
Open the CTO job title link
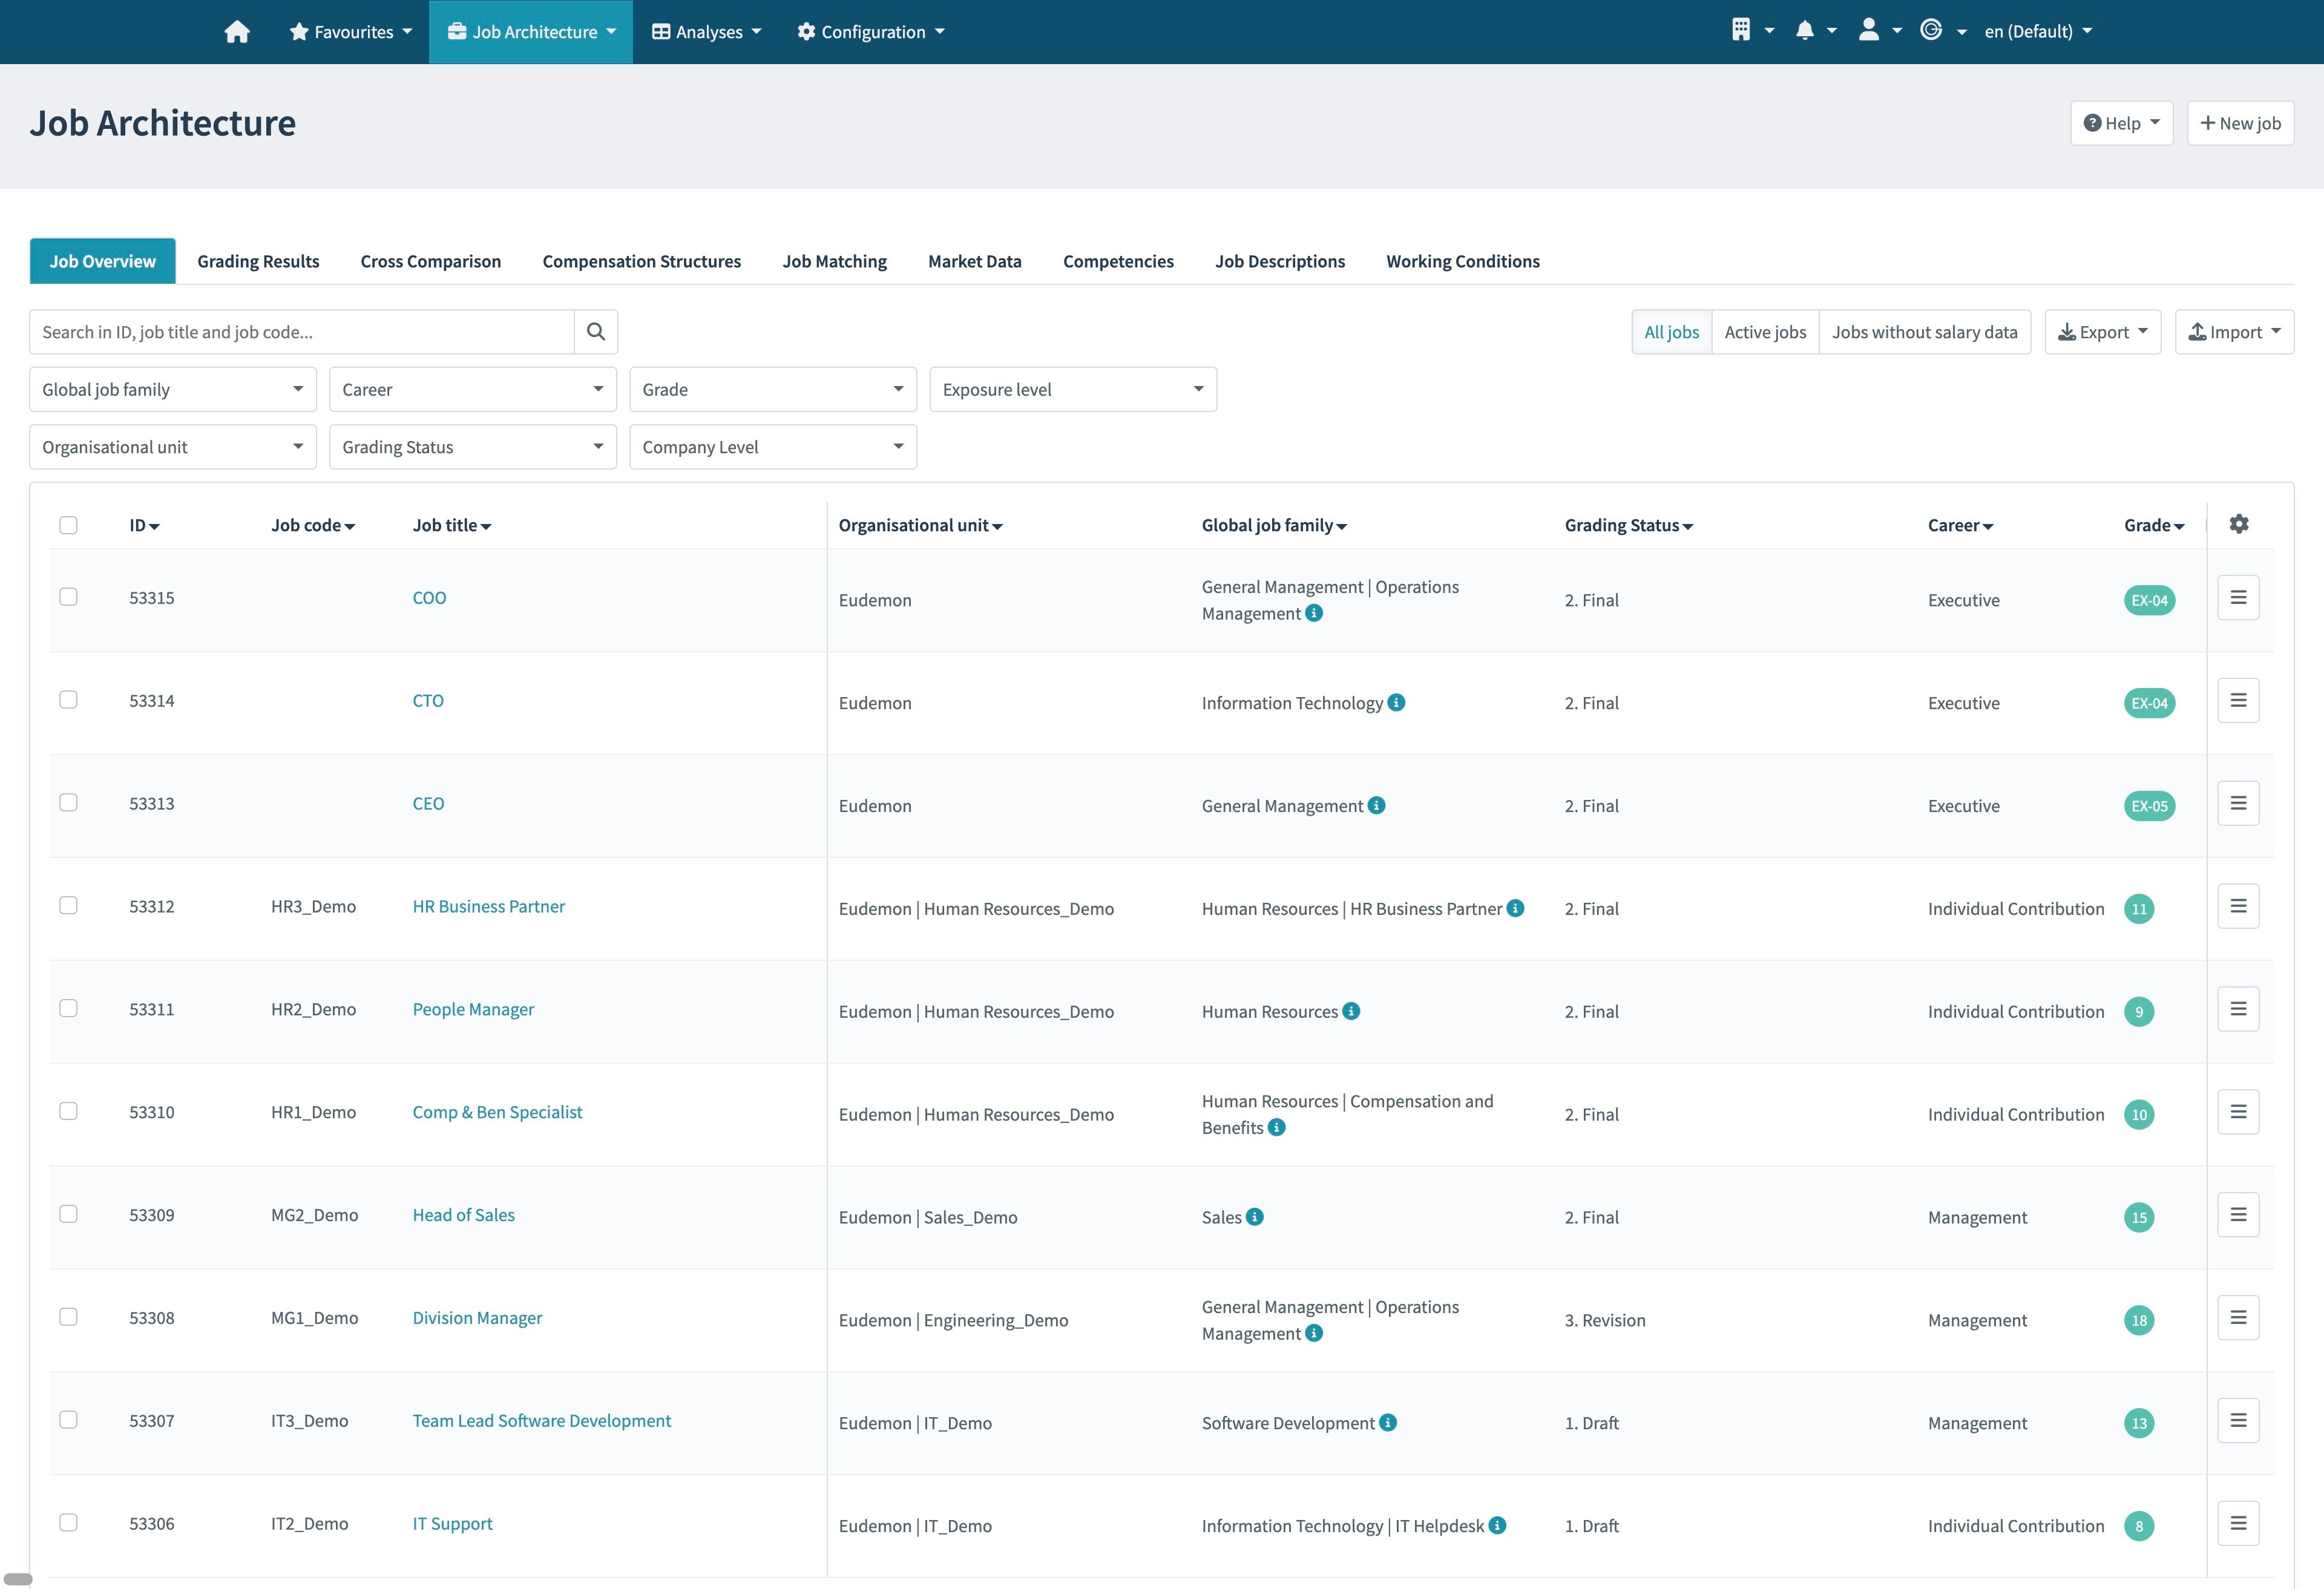coord(428,700)
